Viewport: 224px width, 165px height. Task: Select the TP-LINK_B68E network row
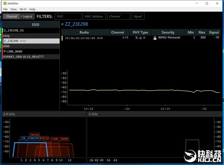31,51
